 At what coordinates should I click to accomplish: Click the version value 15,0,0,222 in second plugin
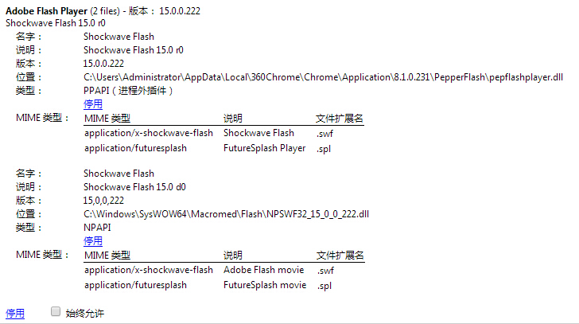pos(103,201)
